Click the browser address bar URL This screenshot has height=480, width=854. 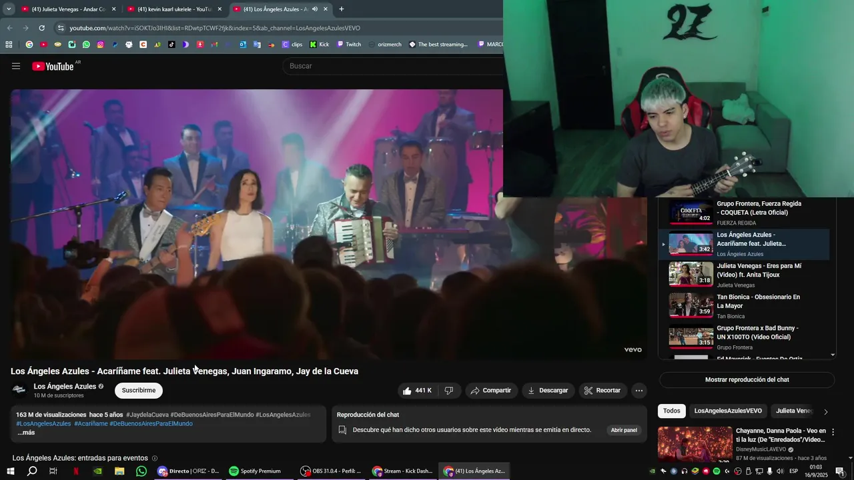click(215, 28)
